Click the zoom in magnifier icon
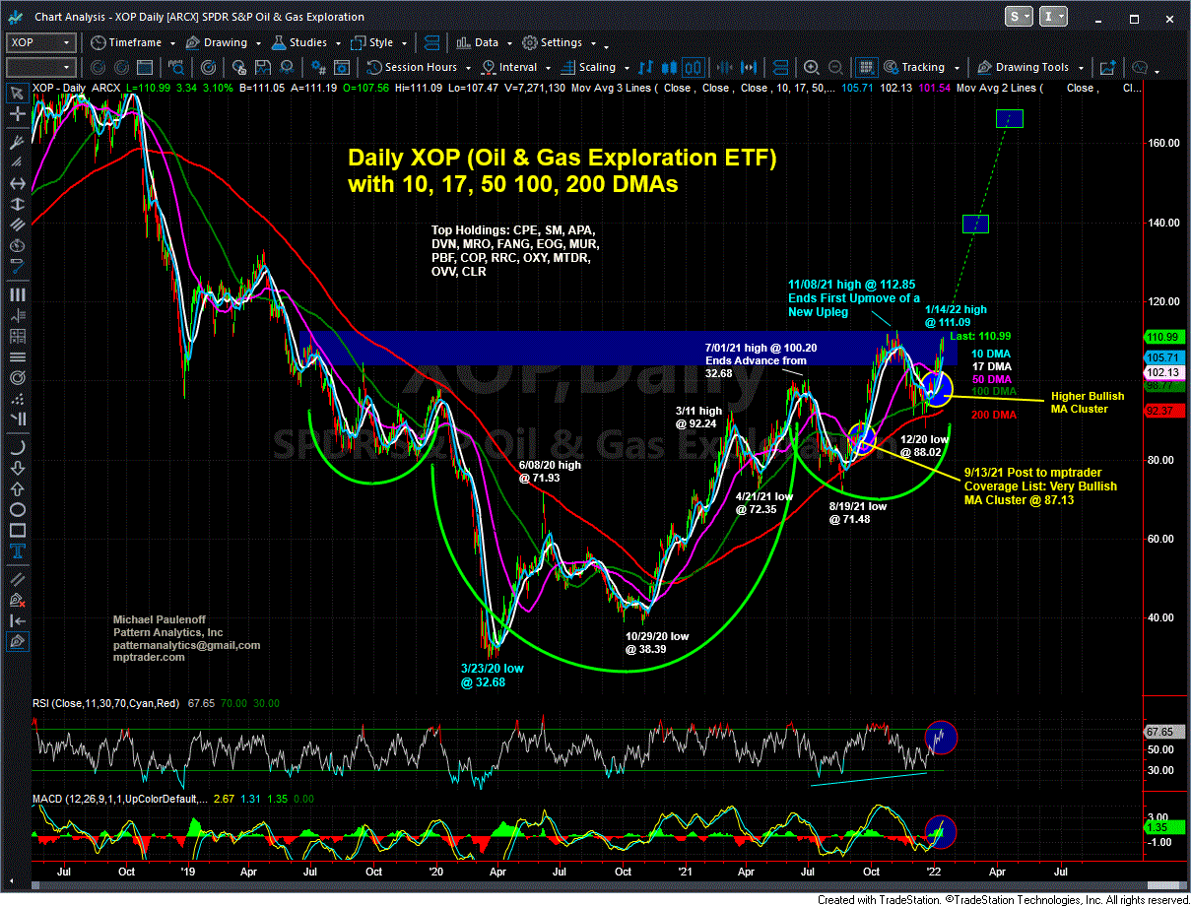 (811, 68)
